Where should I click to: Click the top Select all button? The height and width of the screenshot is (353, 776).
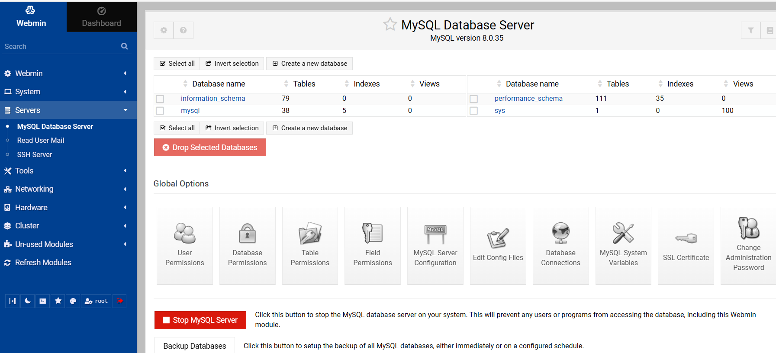tap(177, 64)
